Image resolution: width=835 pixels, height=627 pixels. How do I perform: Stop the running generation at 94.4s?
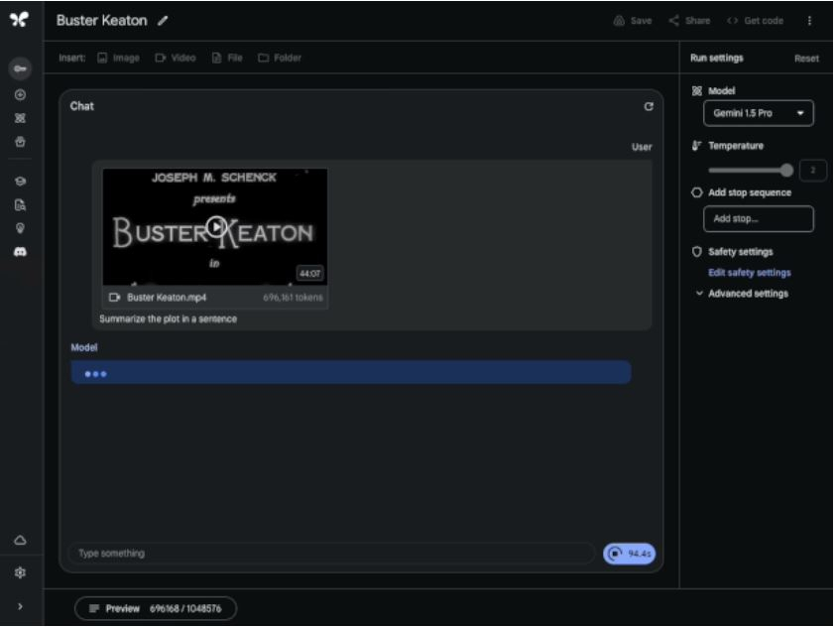point(629,554)
